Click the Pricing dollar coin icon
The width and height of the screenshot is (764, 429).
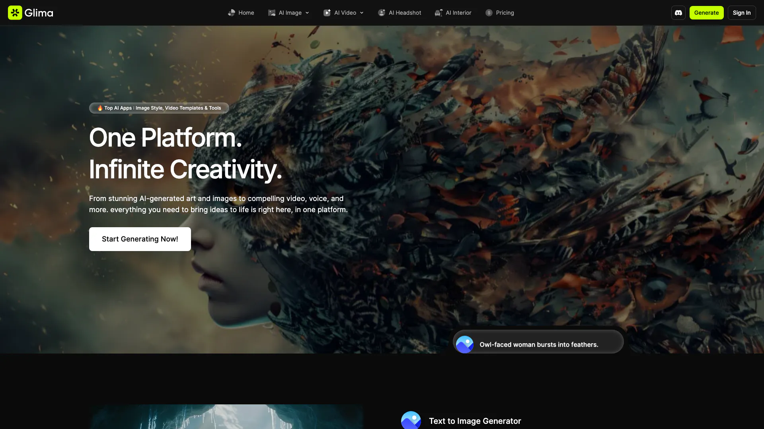pos(489,13)
